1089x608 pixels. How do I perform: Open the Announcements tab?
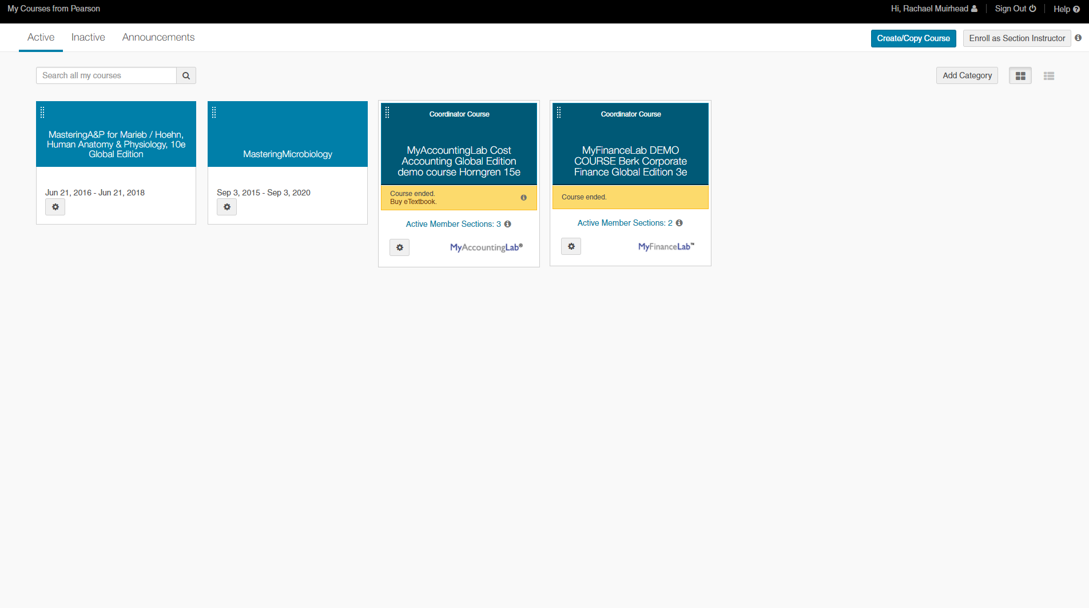158,37
